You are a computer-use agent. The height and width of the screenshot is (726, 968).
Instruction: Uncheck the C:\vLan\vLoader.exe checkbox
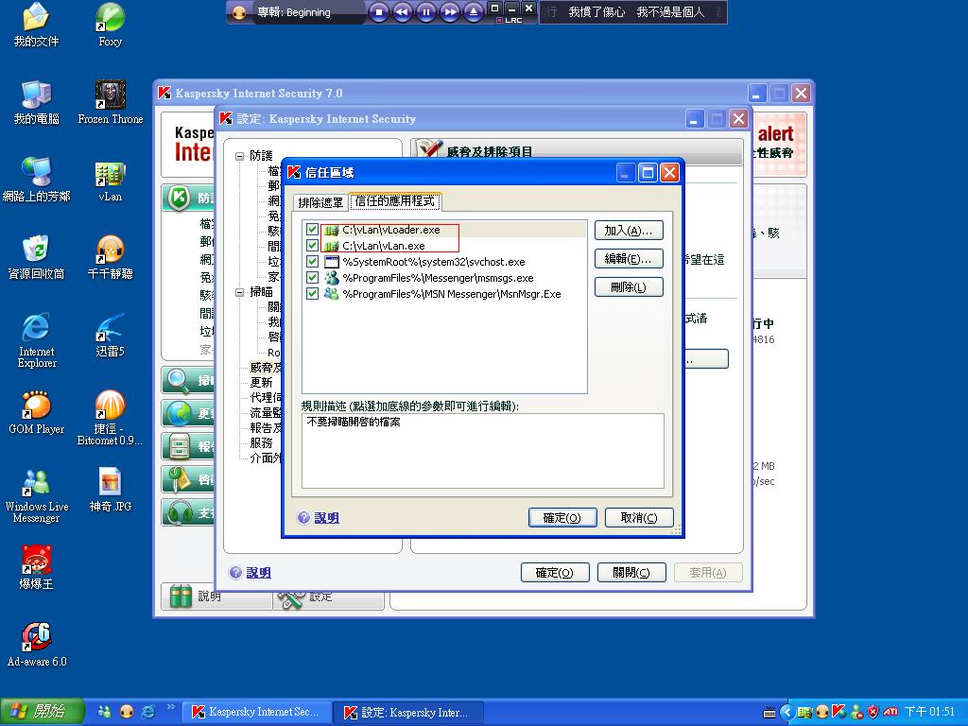pyautogui.click(x=313, y=230)
